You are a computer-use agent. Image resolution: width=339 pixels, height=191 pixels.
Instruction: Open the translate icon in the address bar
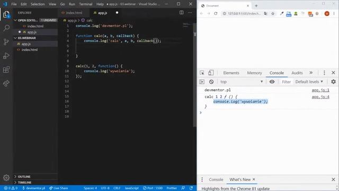(x=265, y=13)
